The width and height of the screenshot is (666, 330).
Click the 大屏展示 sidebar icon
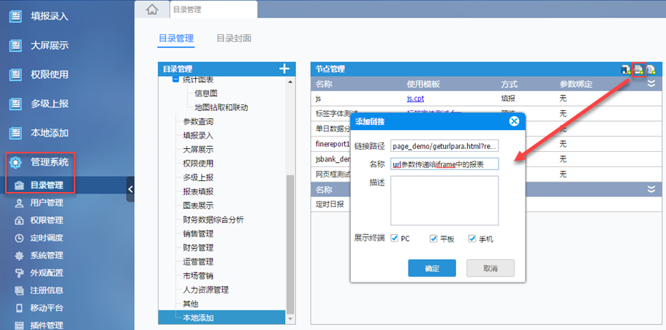tap(15, 45)
